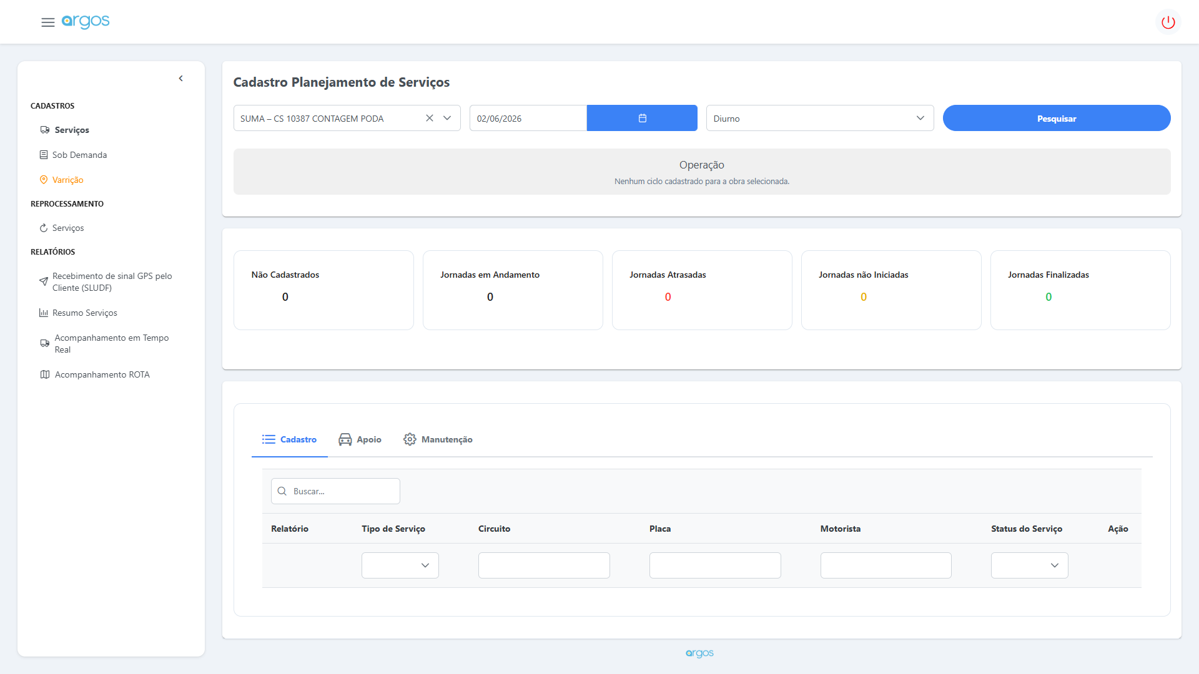This screenshot has width=1199, height=674.
Task: Click the Cadastro list icon
Action: click(x=269, y=439)
